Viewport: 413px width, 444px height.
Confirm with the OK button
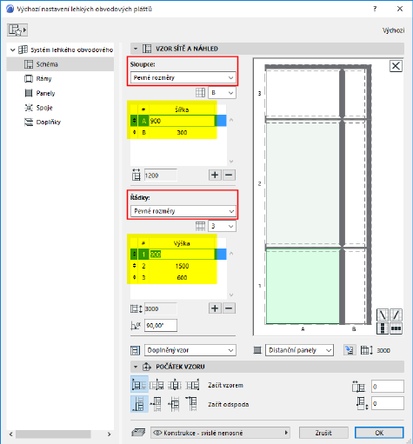[379, 433]
